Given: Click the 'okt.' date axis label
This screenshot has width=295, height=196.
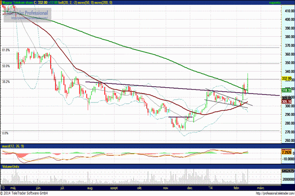Looking at the screenshot, I should pyautogui.click(x=140, y=188).
